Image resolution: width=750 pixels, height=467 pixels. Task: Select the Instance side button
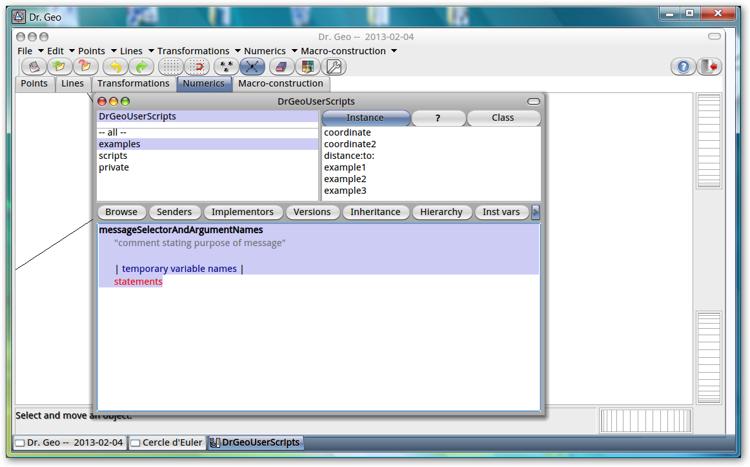pos(365,118)
